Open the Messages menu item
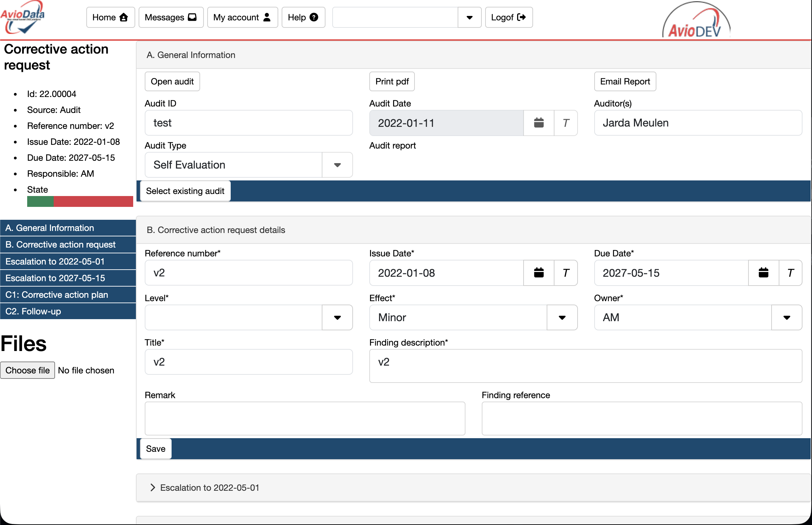 pos(171,17)
